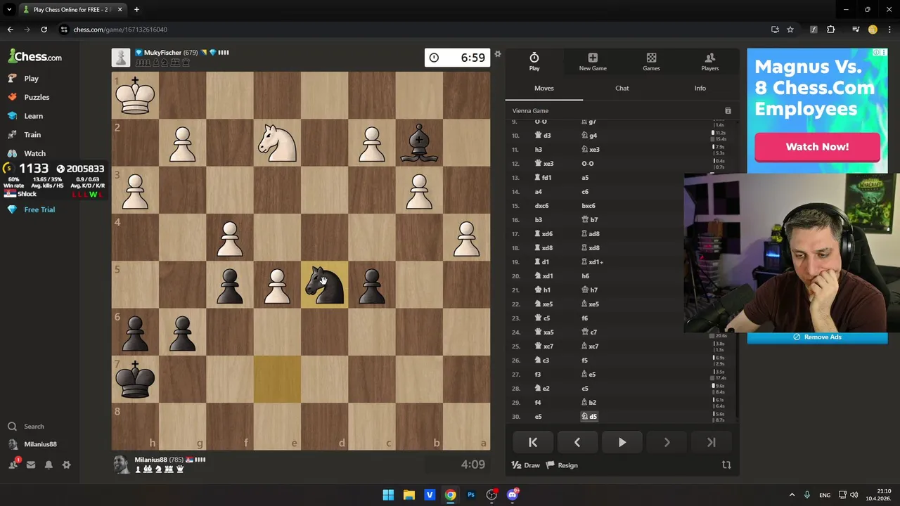Viewport: 900px width, 506px height.
Task: Bookmark page with the star icon
Action: (x=790, y=30)
